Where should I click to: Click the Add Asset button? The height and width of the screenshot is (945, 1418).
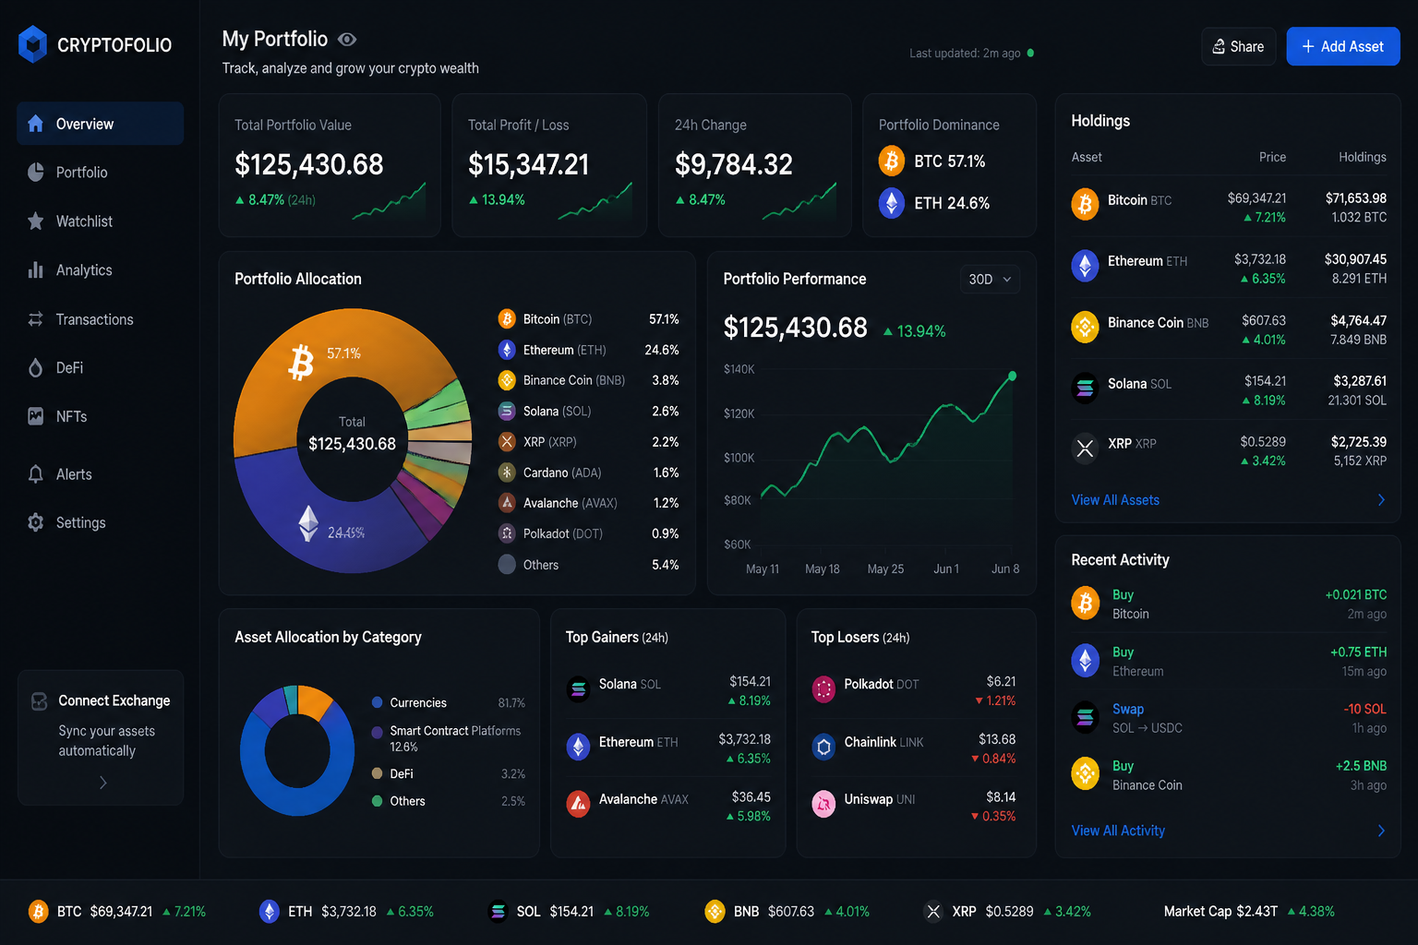1342,46
